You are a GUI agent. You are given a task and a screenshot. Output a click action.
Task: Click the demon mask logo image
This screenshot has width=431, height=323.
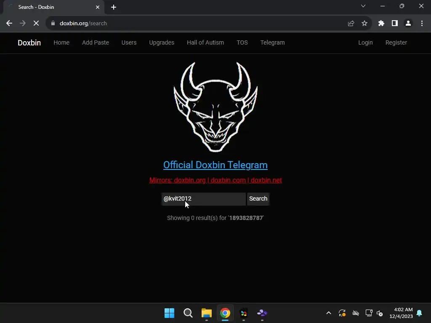click(215, 107)
